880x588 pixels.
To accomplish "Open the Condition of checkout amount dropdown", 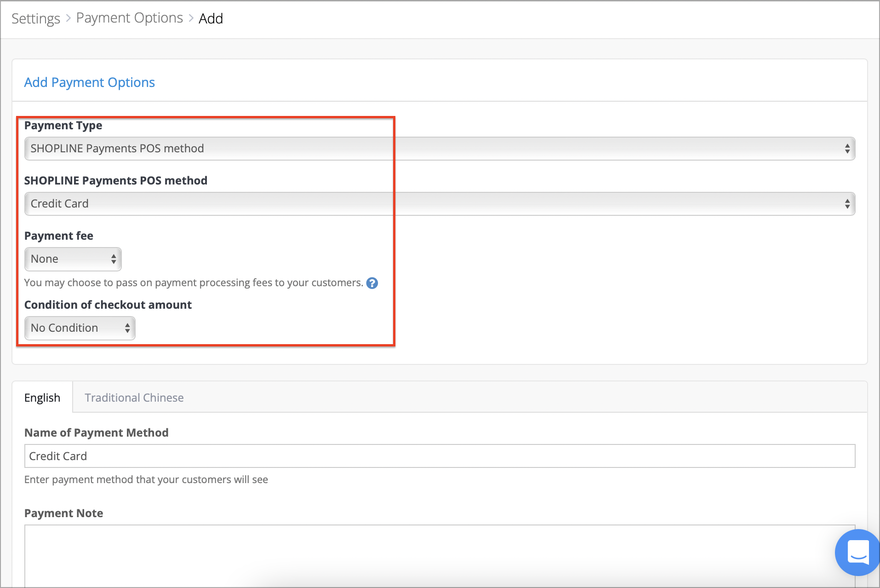I will (x=80, y=328).
